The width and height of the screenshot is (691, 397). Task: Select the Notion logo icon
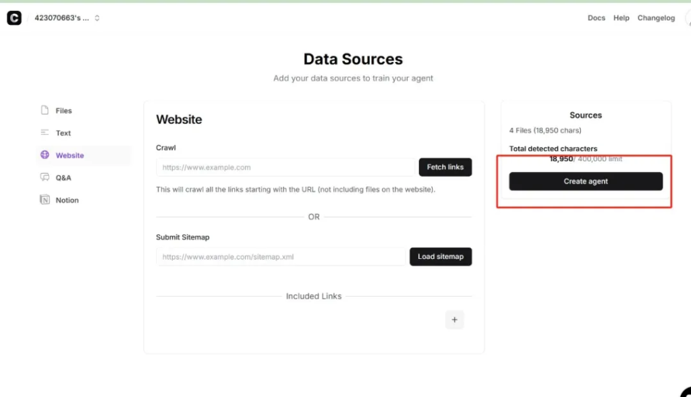(45, 200)
